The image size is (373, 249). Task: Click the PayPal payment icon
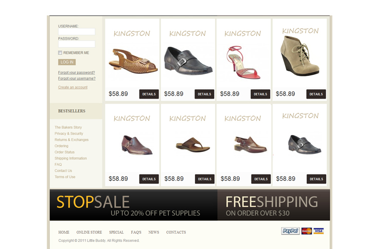(x=290, y=231)
